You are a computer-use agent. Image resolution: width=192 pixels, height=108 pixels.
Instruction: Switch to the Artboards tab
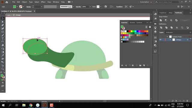pyautogui.click(x=169, y=32)
